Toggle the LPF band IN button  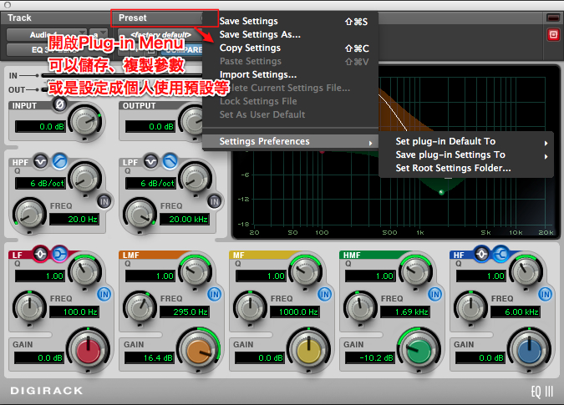click(215, 201)
